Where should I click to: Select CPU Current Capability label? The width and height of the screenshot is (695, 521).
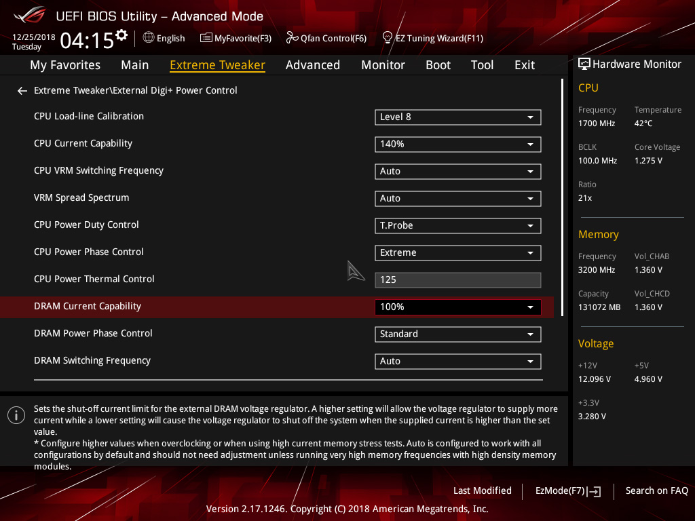tap(83, 144)
